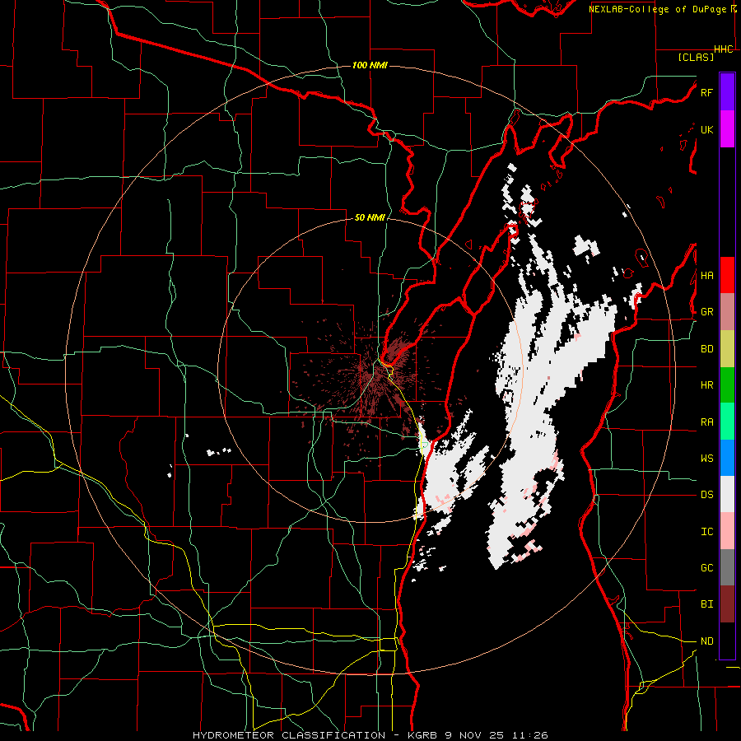
Task: Select the GC gray legend swatch
Action: (727, 567)
